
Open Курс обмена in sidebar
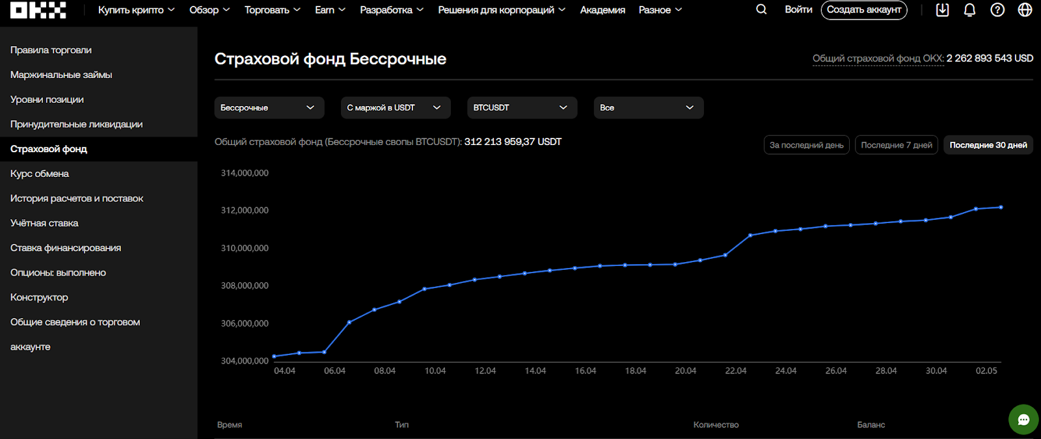tap(40, 174)
